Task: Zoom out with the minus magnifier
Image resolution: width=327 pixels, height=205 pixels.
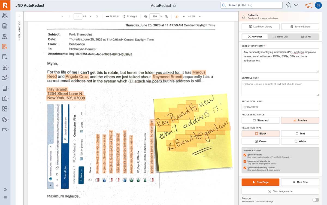Action: tap(146, 17)
